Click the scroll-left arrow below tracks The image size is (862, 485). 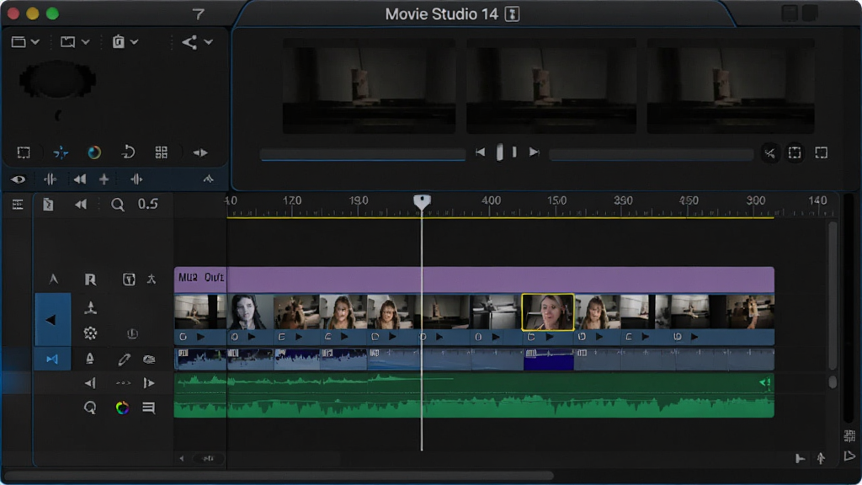click(182, 458)
